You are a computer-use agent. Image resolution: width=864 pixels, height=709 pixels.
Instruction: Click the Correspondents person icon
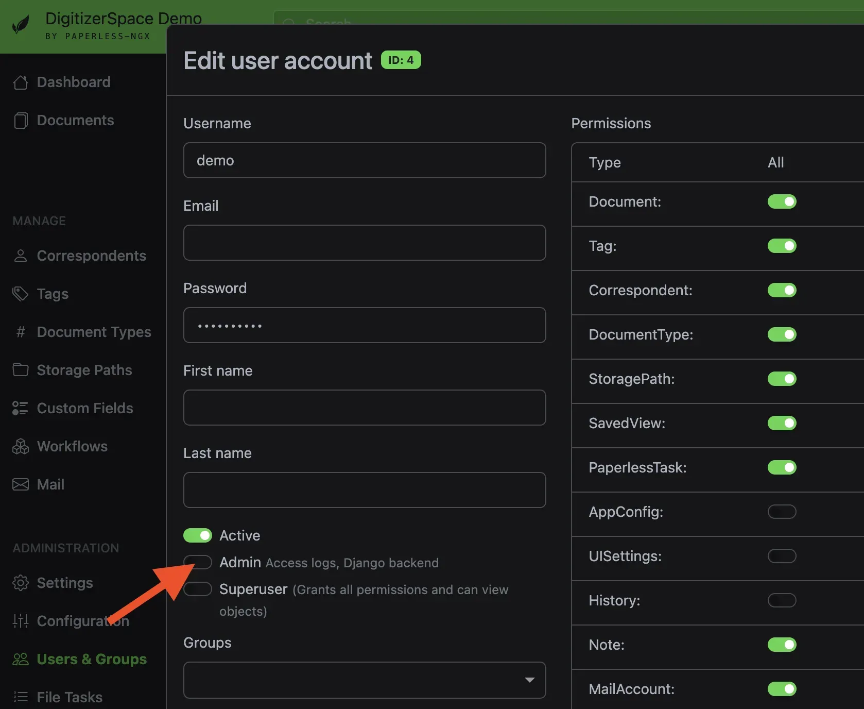point(21,256)
